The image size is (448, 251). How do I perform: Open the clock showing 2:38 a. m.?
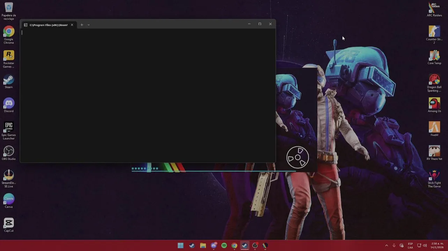(437, 245)
